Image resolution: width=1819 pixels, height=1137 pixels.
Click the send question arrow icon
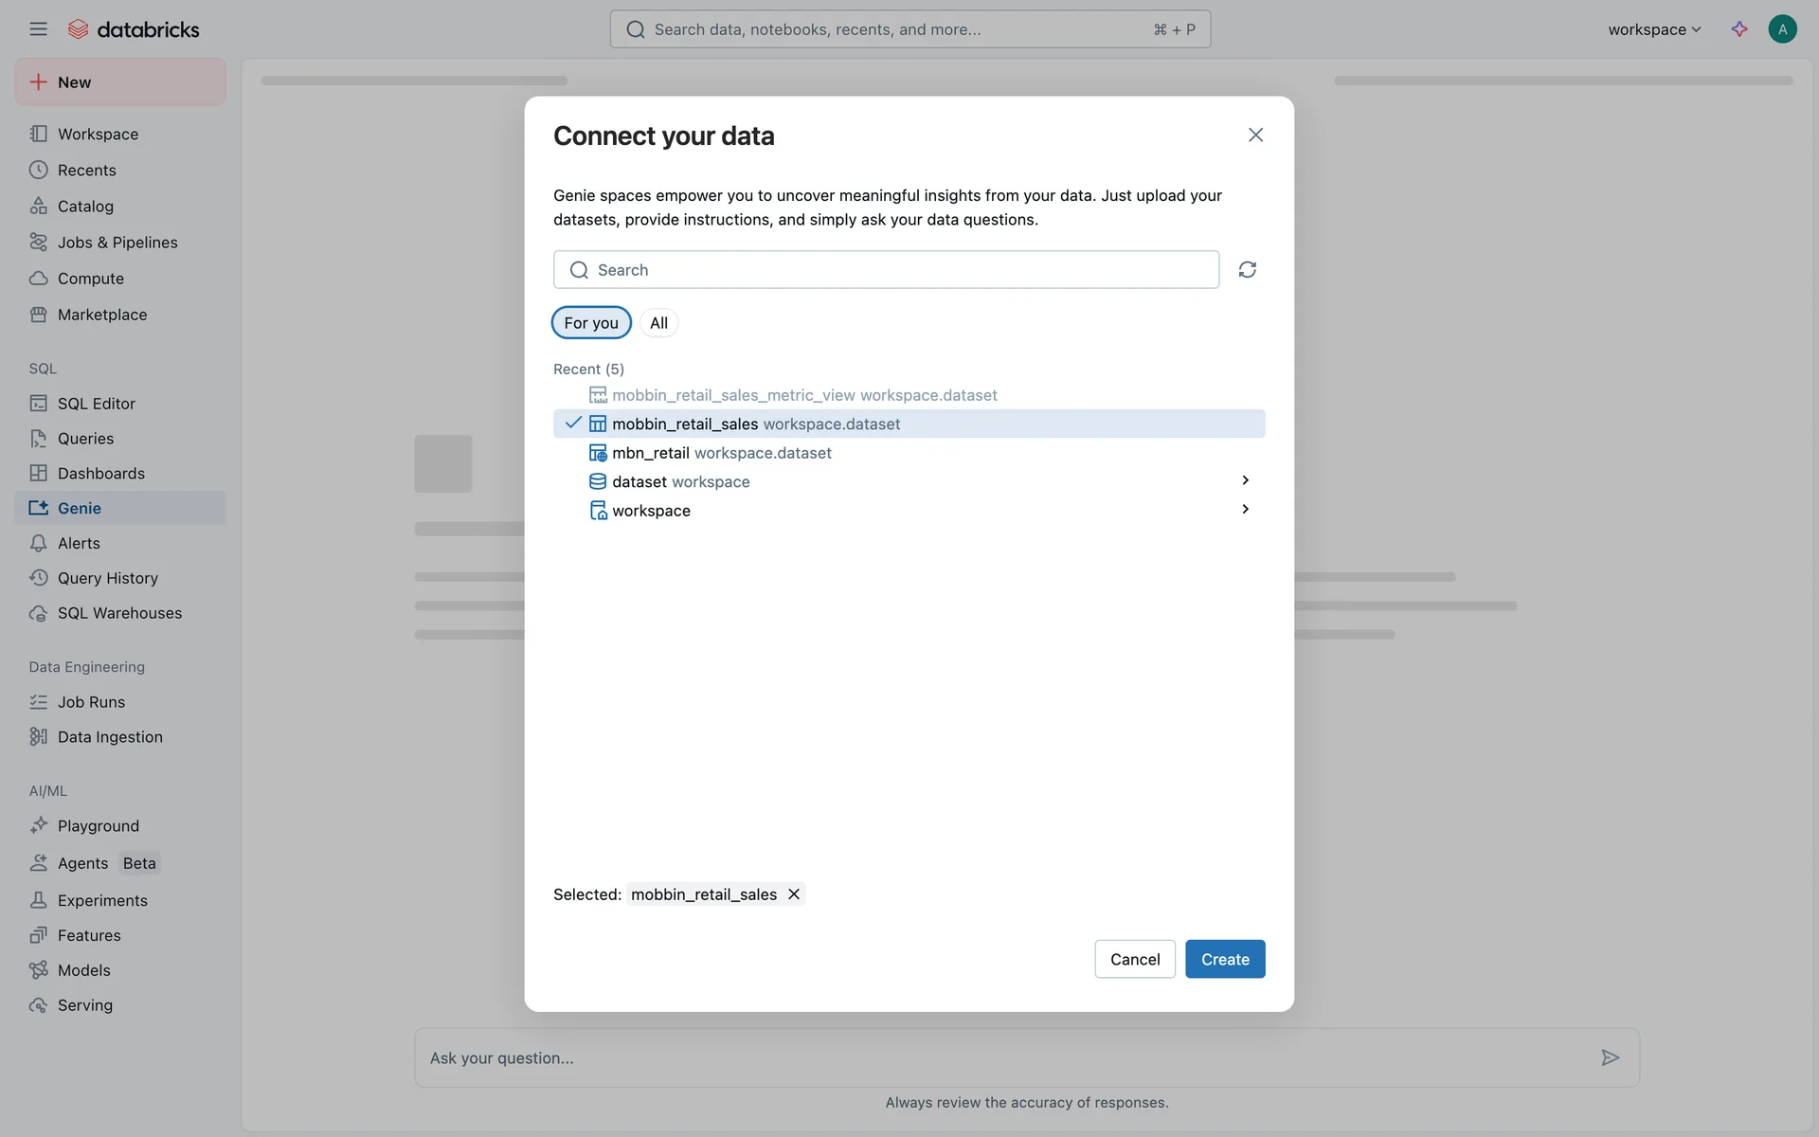(x=1610, y=1057)
